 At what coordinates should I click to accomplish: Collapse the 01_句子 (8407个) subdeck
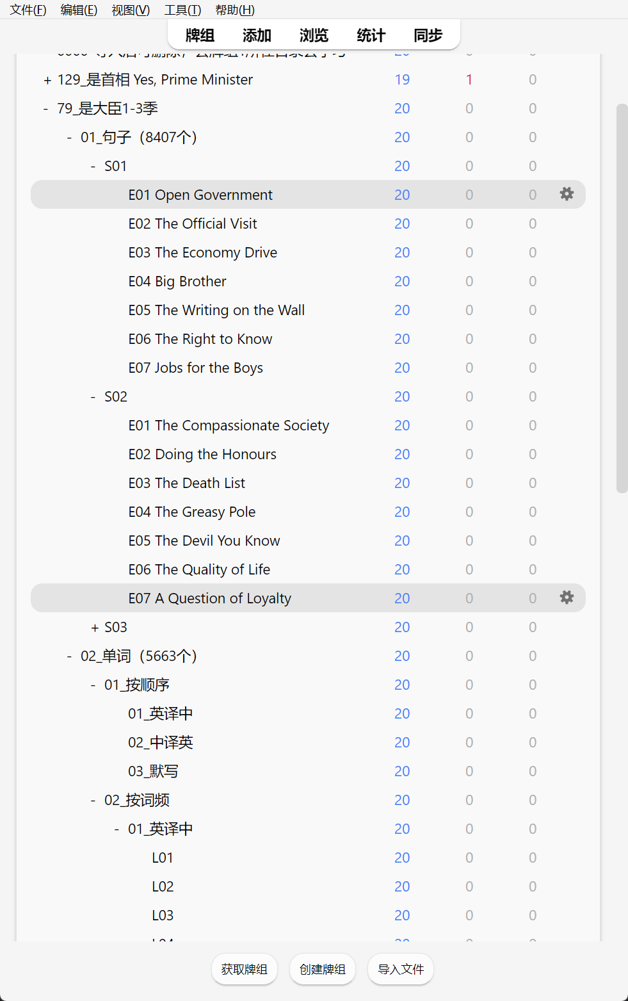coord(69,138)
